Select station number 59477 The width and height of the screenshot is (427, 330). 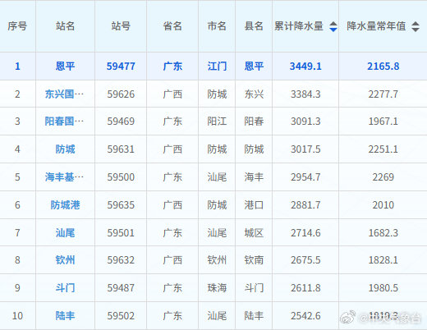(x=121, y=66)
